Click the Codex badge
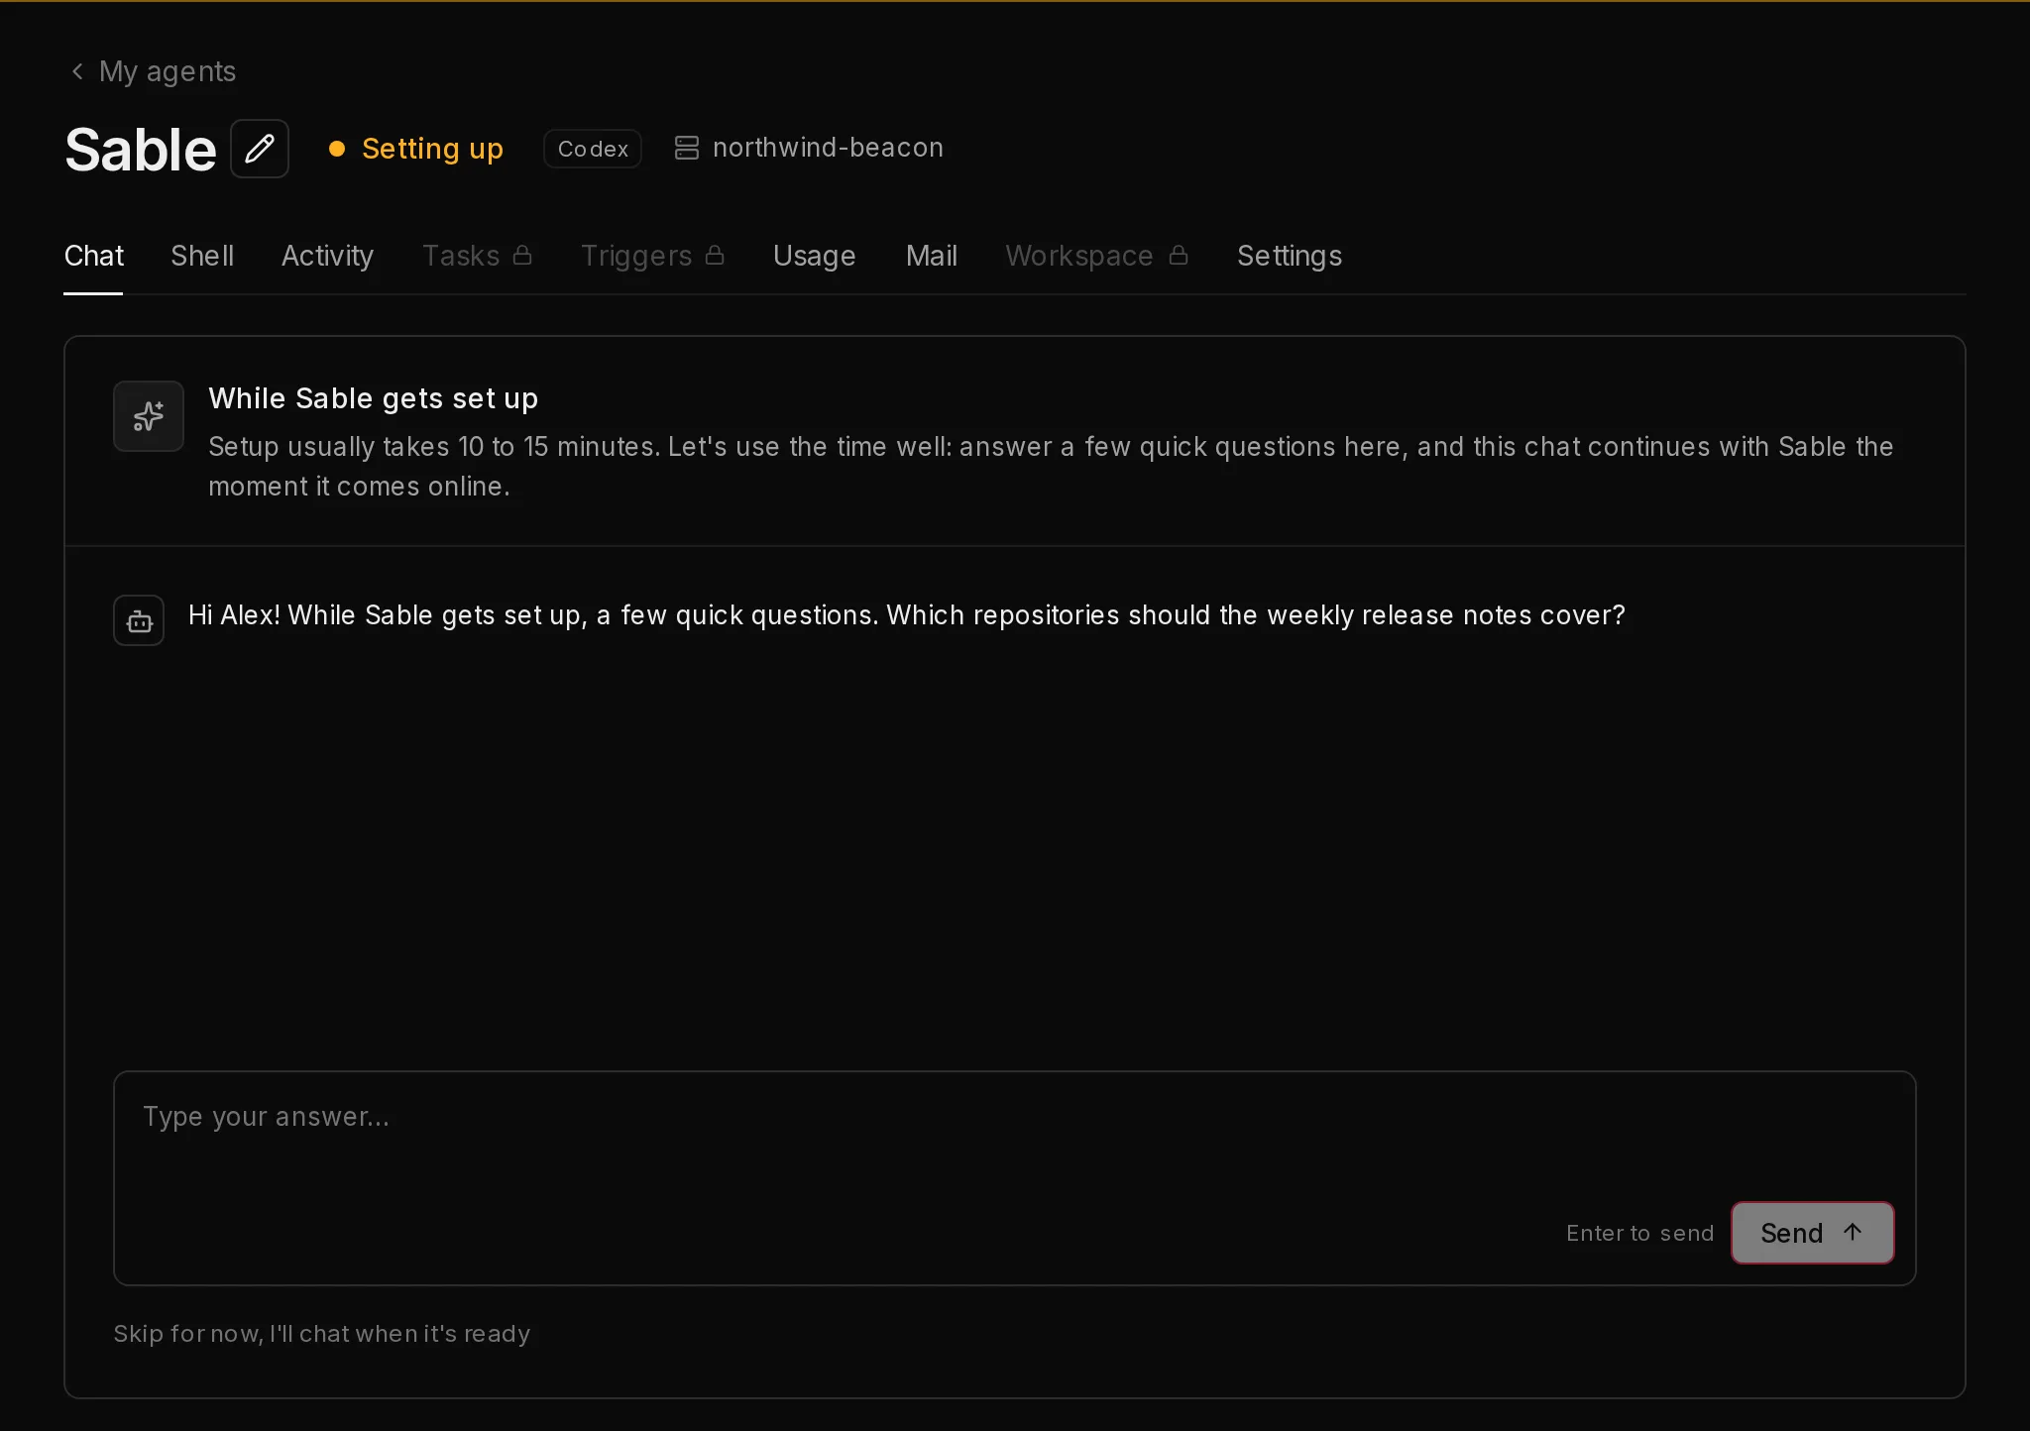Screen dimensions: 2030x1431 (x=593, y=149)
